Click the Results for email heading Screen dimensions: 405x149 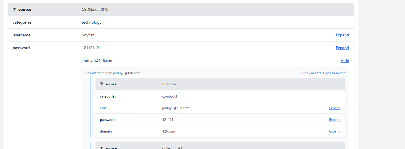point(113,73)
